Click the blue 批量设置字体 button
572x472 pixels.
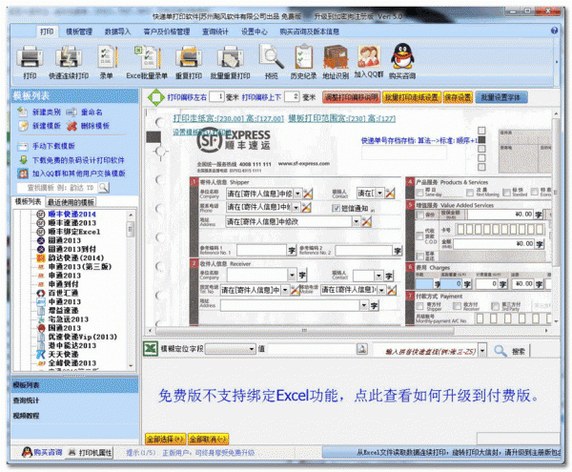point(501,97)
